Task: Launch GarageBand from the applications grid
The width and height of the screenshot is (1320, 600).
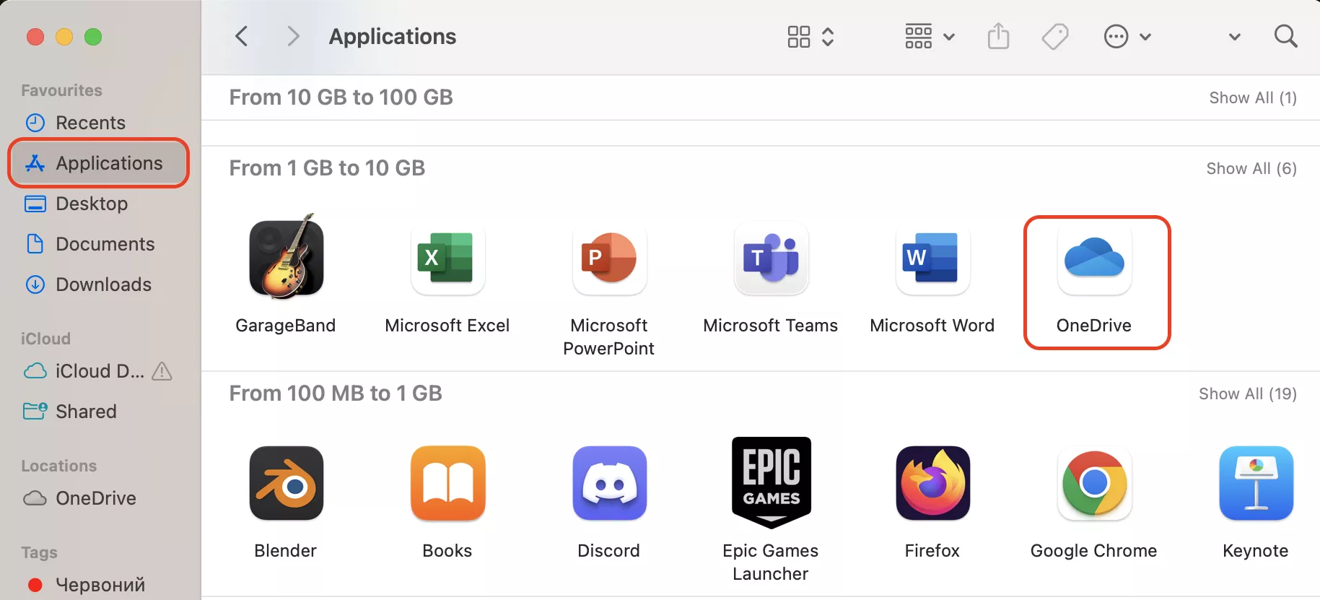Action: pos(287,258)
